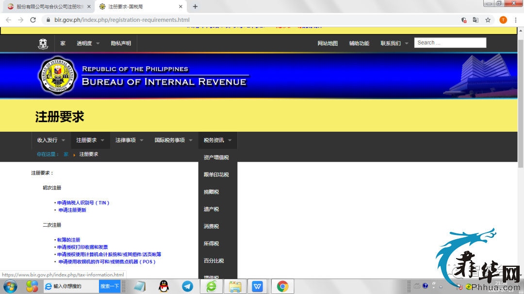
Task: Expand the 国际税务事项 dropdown arrow
Action: [191, 140]
